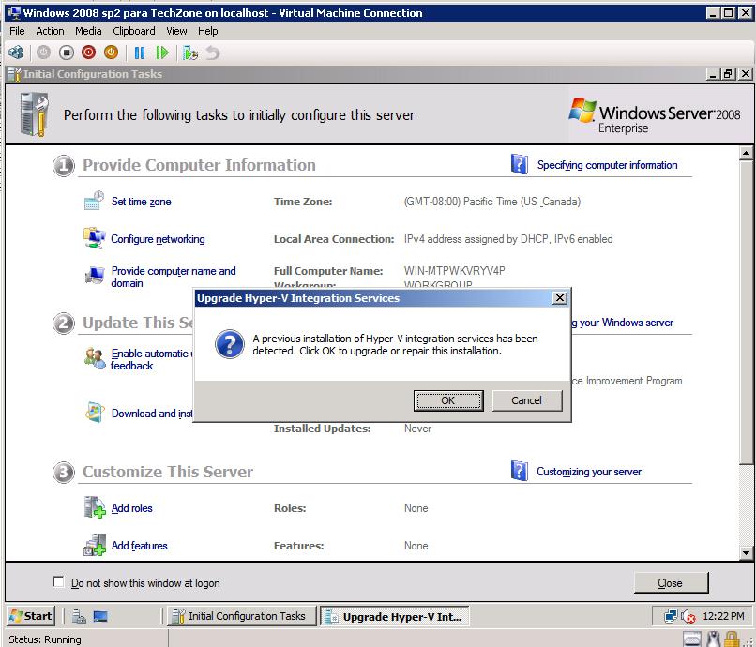Save the virtual machine state
The image size is (756, 647).
(112, 53)
